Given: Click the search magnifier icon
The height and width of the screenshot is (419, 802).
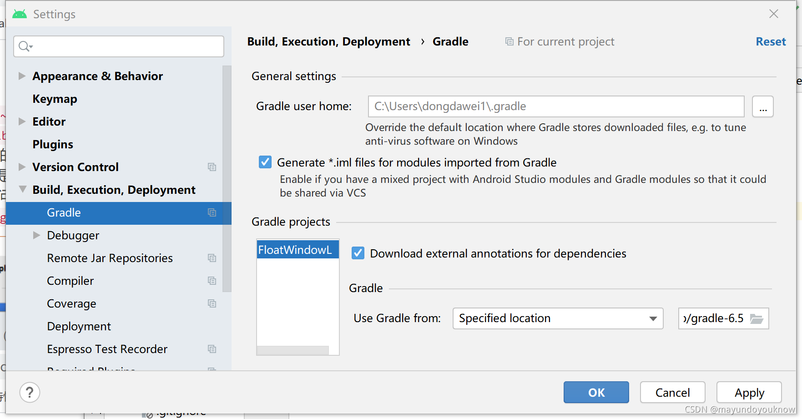Looking at the screenshot, I should tap(25, 46).
